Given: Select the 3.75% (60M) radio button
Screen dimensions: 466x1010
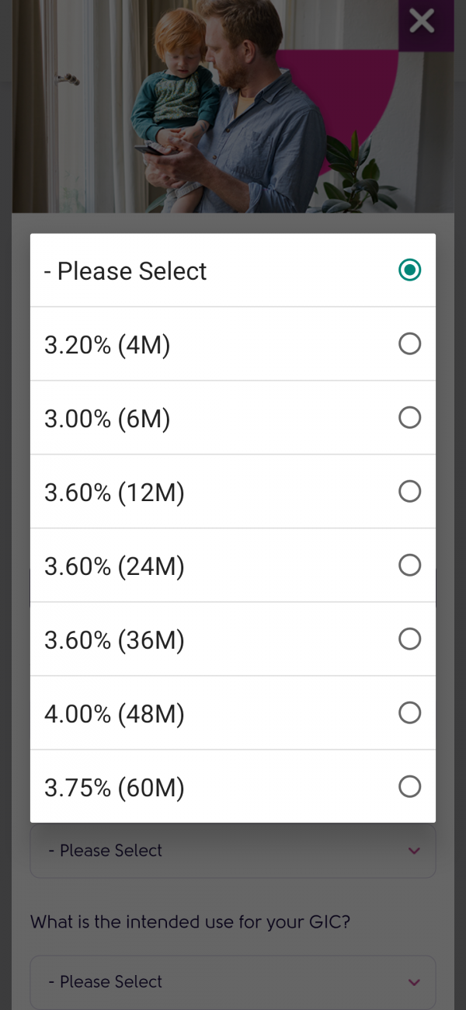Looking at the screenshot, I should pos(409,787).
